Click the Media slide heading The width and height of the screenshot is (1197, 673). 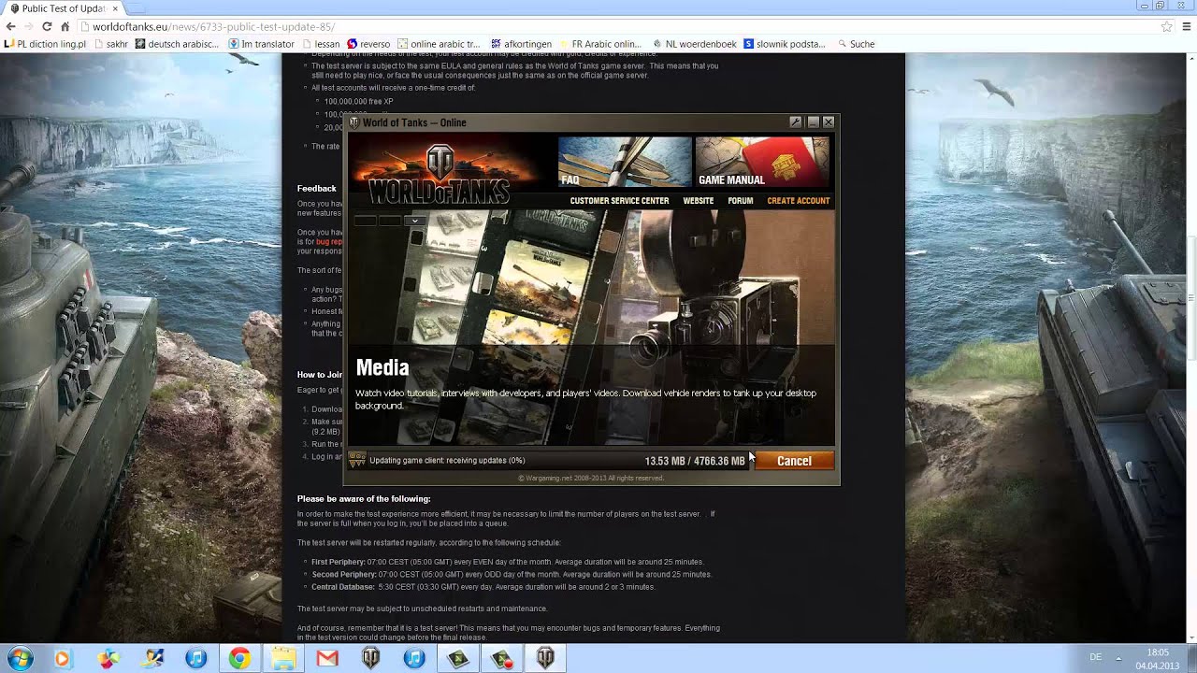pos(382,367)
